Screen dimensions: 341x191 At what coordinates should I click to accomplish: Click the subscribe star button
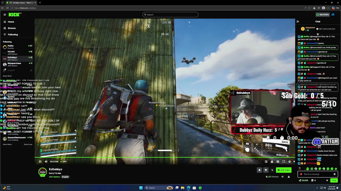click(x=272, y=170)
